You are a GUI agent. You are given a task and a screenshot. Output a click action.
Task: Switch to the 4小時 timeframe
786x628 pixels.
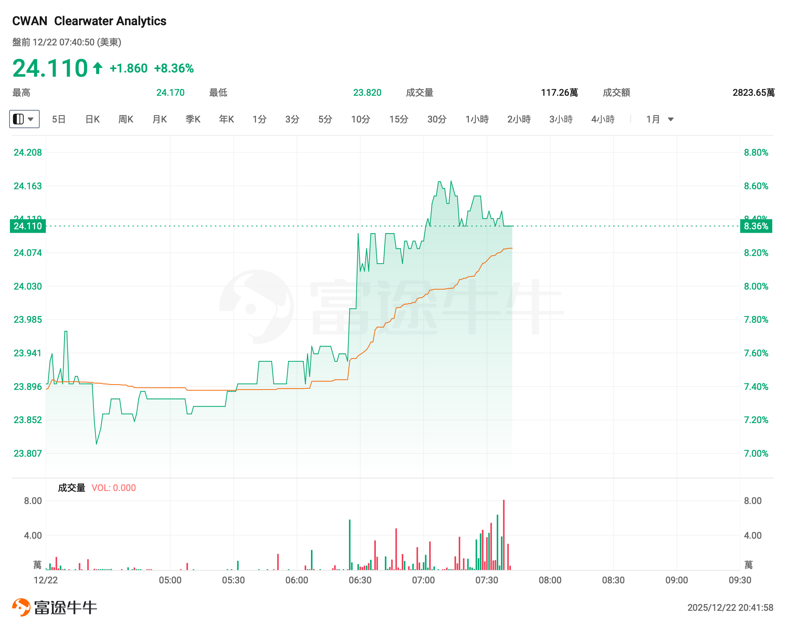click(x=603, y=119)
